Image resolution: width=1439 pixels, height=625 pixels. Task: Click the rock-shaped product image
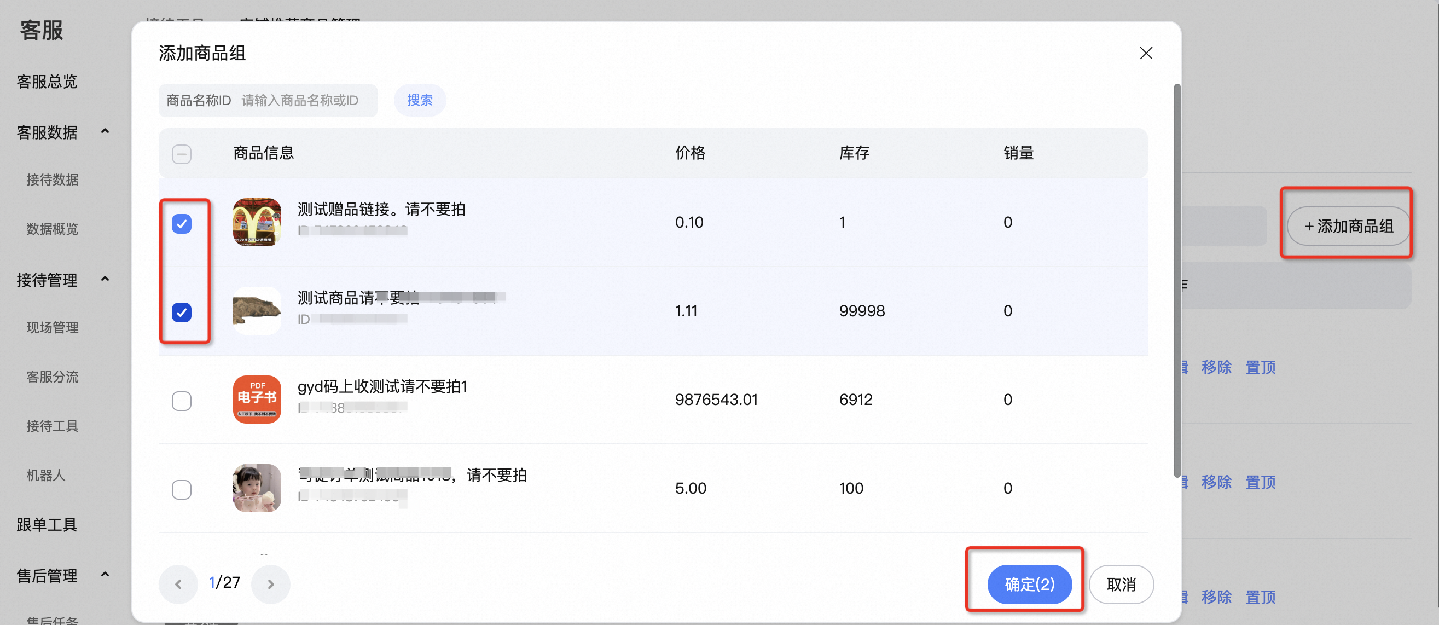(x=257, y=310)
